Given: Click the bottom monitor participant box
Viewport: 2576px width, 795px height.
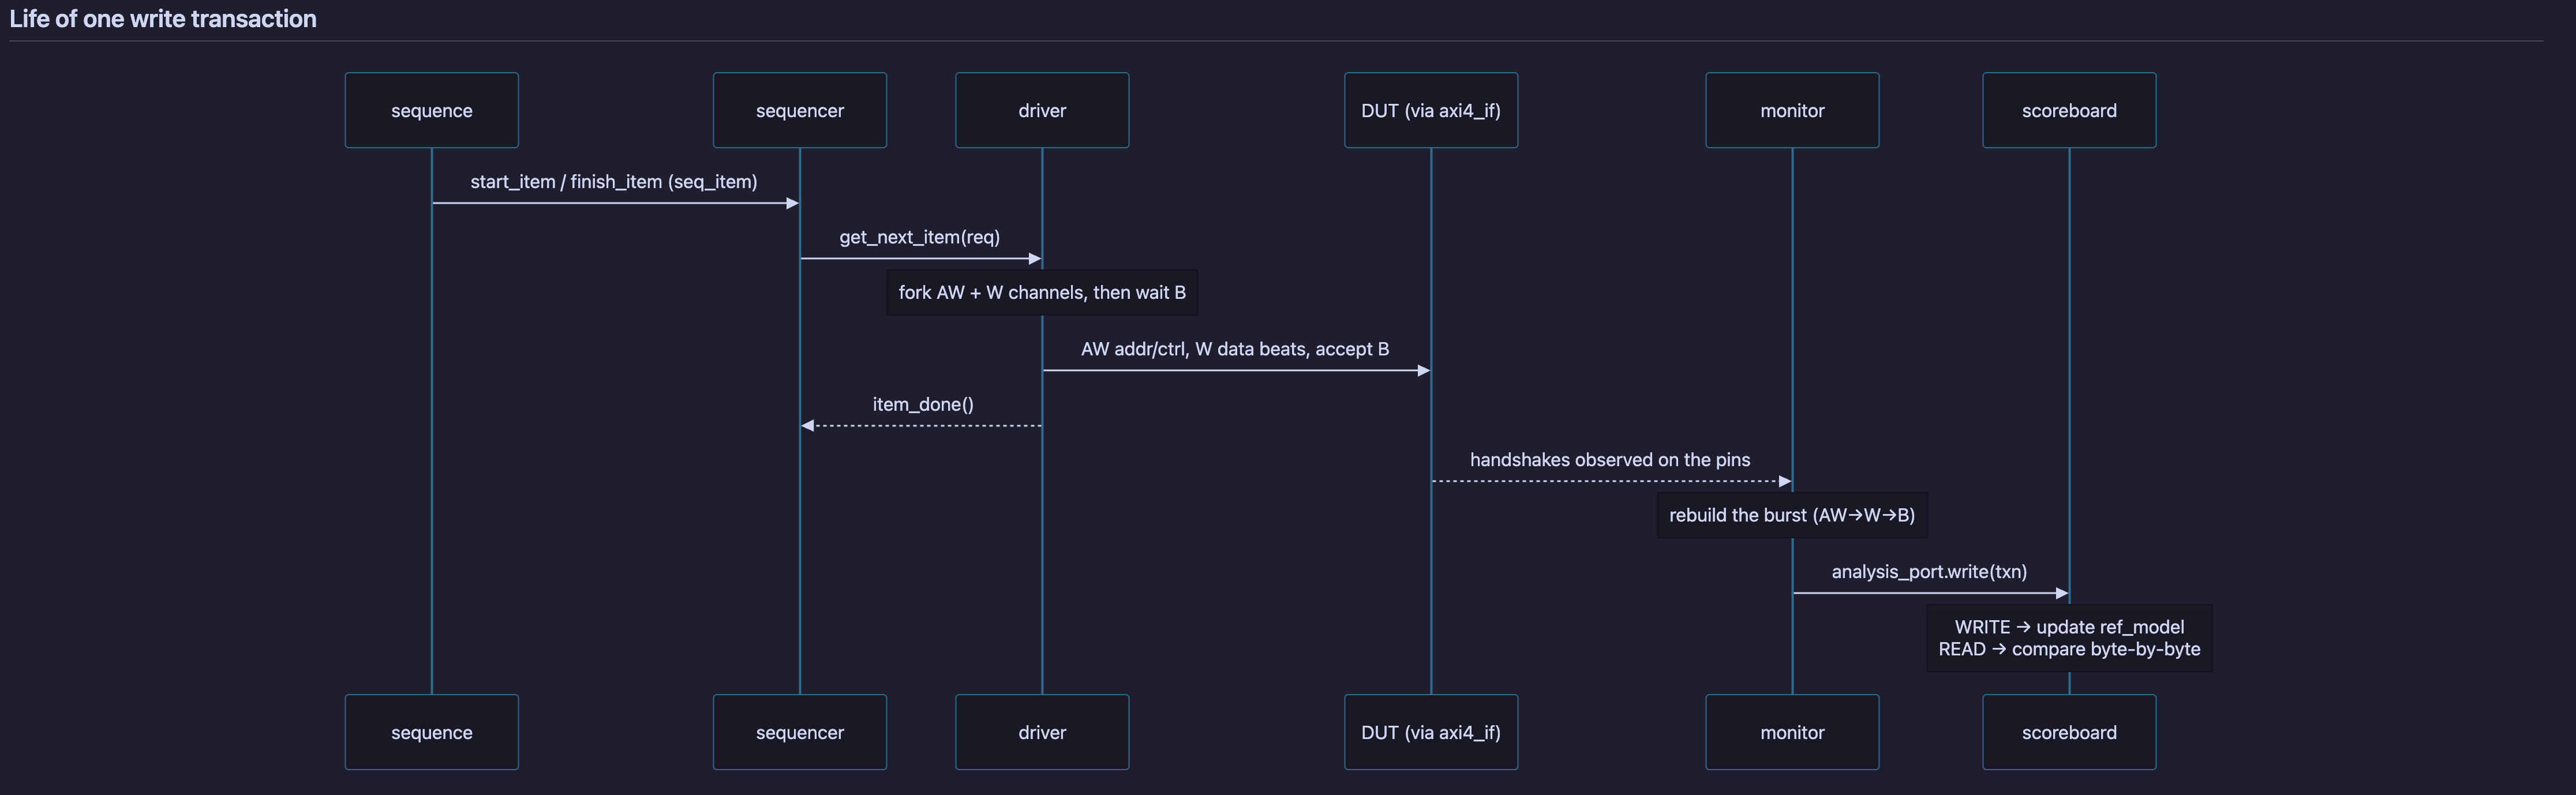Looking at the screenshot, I should [1792, 732].
